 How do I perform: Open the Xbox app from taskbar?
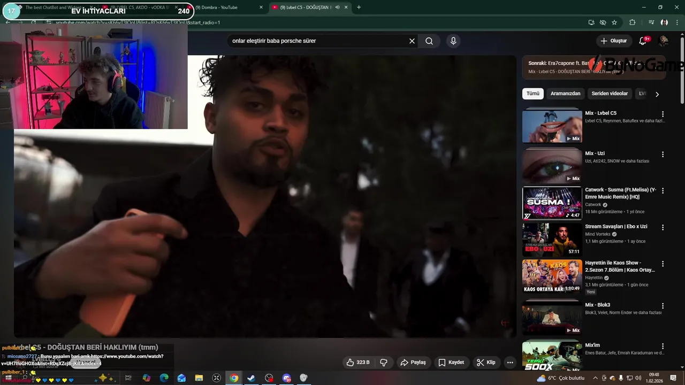pyautogui.click(x=216, y=378)
